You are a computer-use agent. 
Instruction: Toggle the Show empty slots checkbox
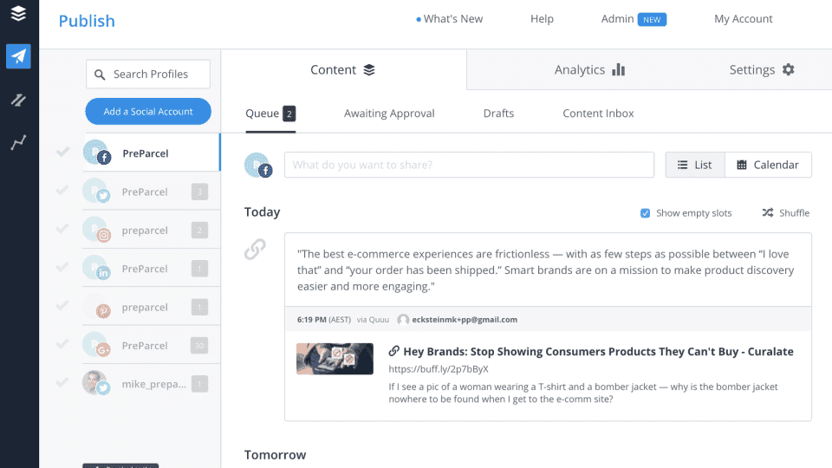[645, 213]
